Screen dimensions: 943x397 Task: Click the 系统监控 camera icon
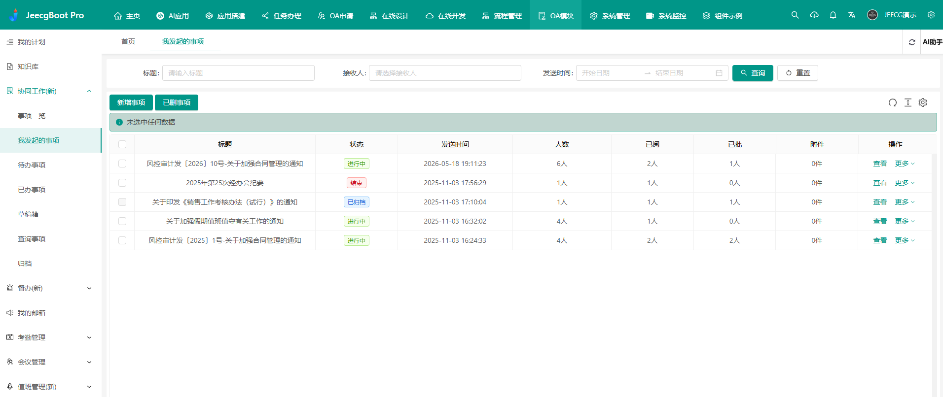point(650,16)
